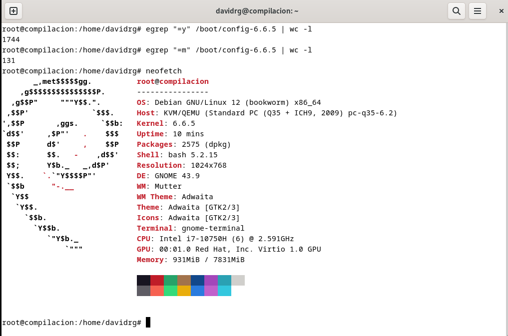
Task: Click the teal color block
Action: [224, 280]
